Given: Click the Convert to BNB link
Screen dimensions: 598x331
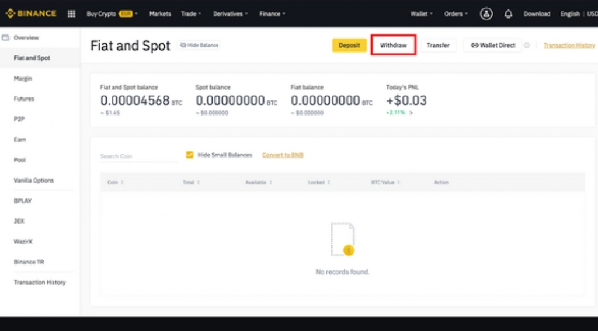Looking at the screenshot, I should [283, 155].
